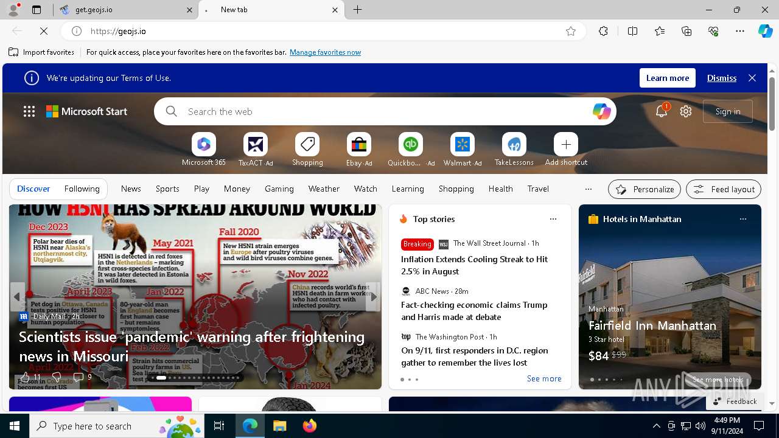This screenshot has height=438, width=779.
Task: Open the Sports category
Action: tap(167, 189)
